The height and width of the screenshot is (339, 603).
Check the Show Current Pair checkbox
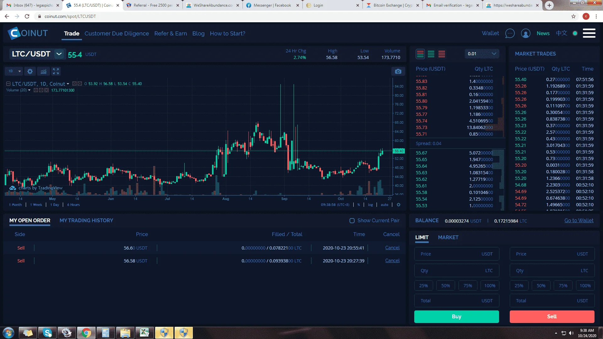pyautogui.click(x=352, y=221)
